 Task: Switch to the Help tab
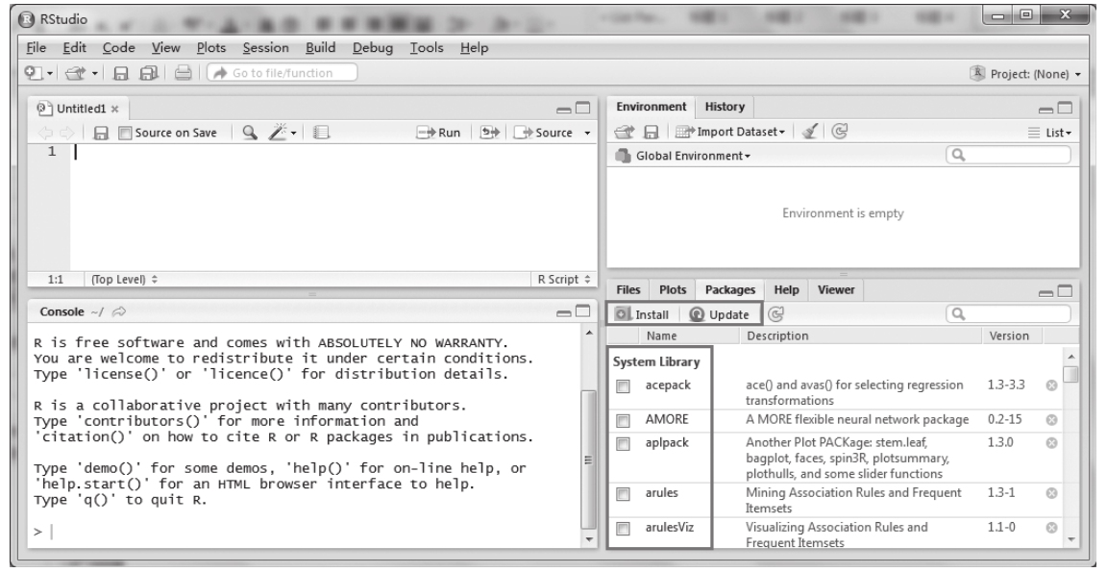pos(786,289)
